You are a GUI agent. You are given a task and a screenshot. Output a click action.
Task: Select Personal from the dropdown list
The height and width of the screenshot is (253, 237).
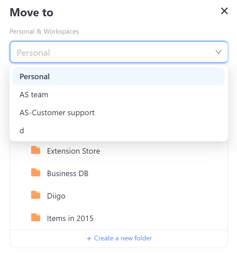pyautogui.click(x=119, y=77)
